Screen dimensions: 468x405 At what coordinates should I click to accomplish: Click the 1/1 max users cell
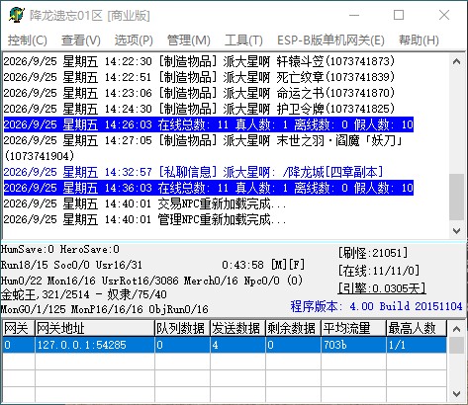[x=417, y=345]
